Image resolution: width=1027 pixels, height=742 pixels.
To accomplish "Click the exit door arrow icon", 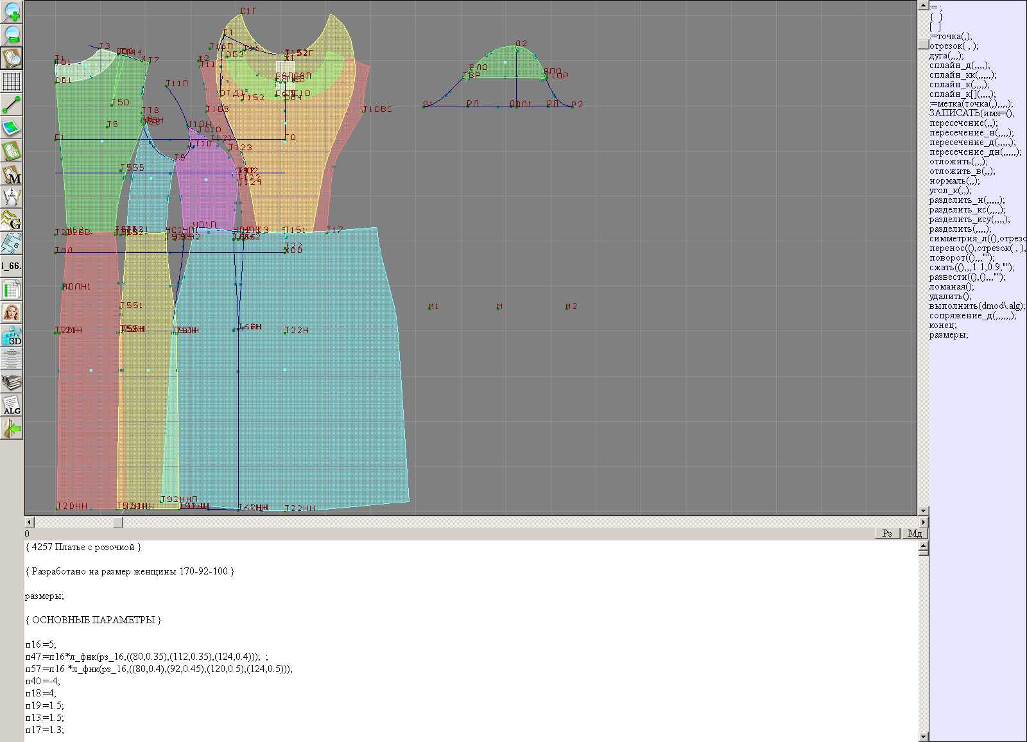I will coord(12,428).
